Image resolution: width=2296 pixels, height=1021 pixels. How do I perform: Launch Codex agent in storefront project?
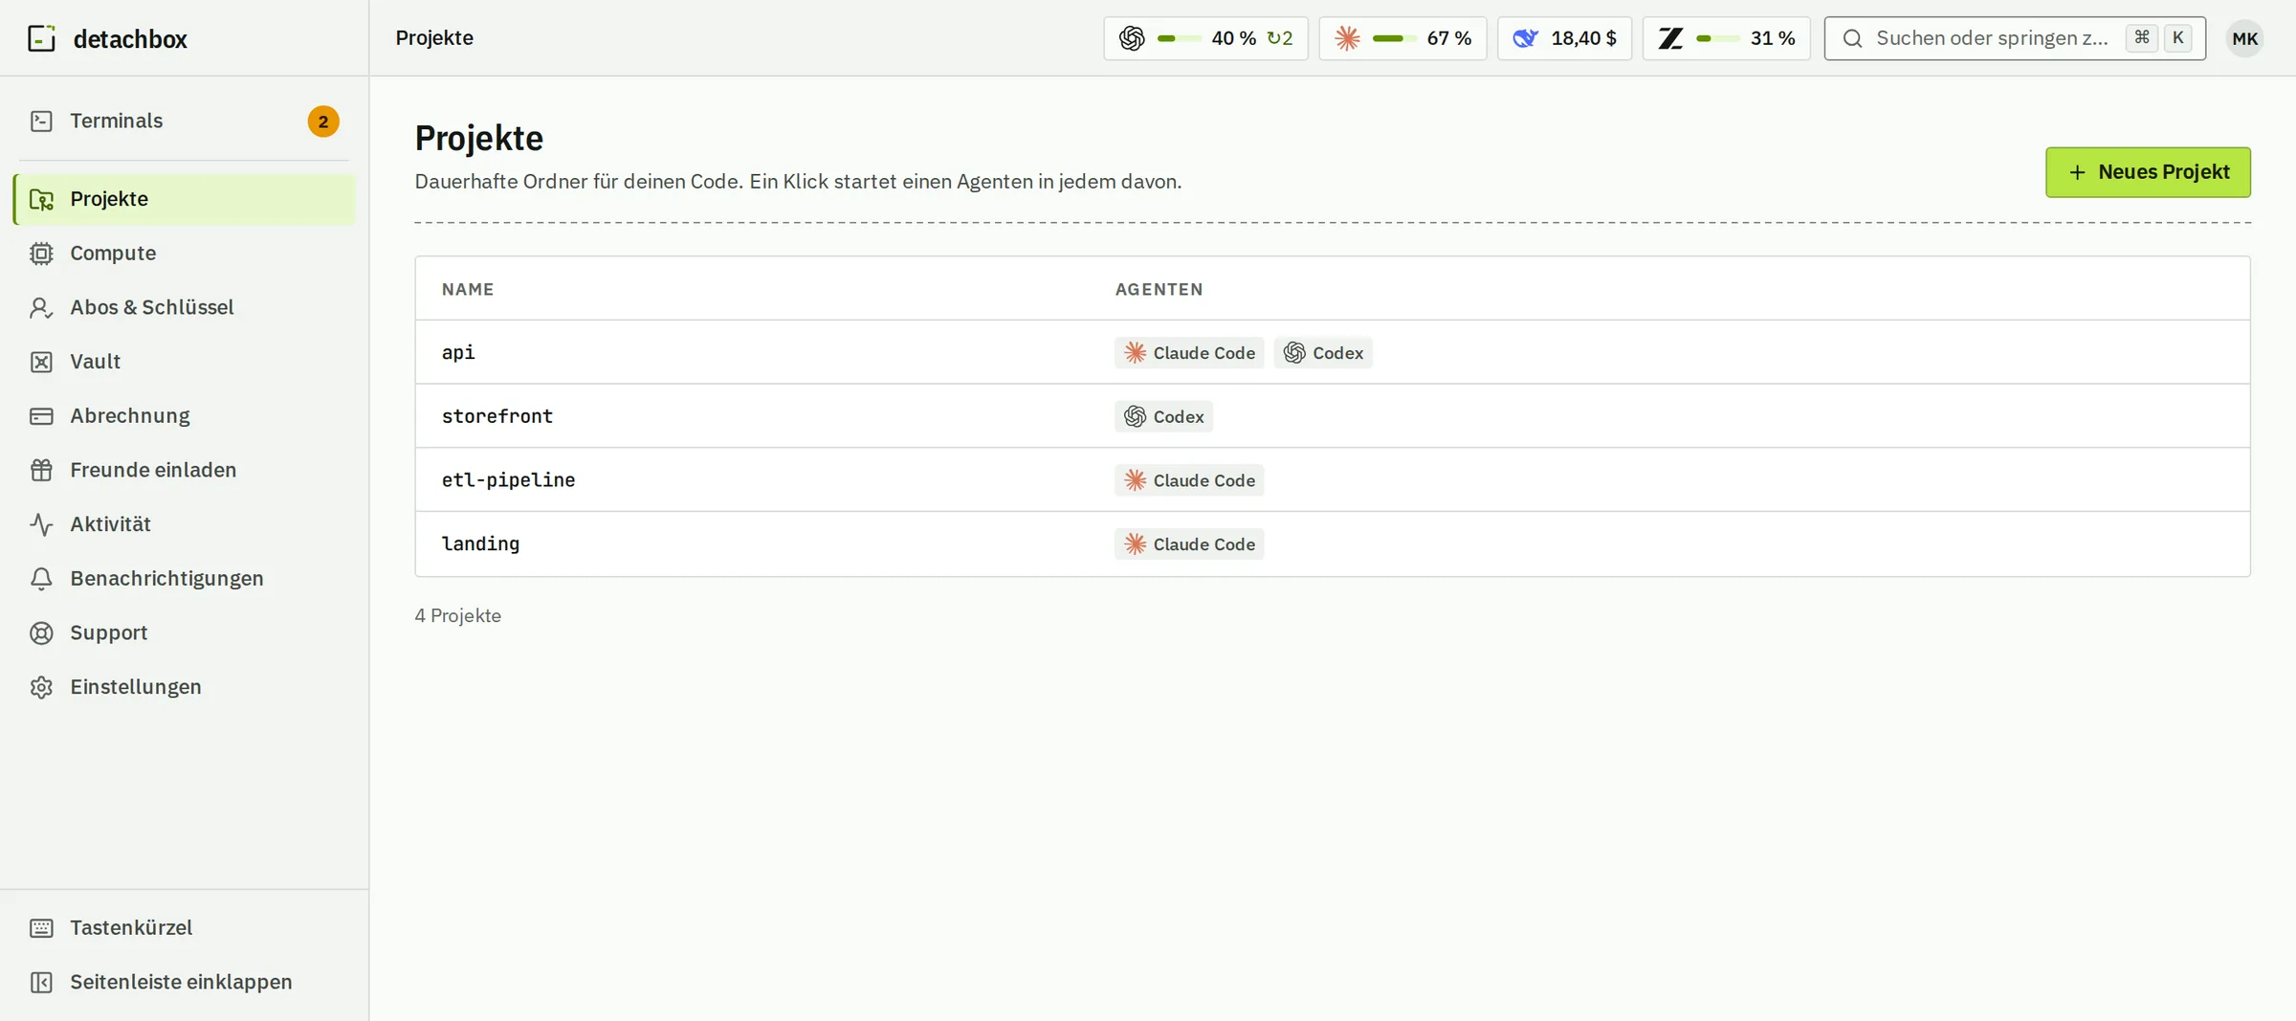tap(1163, 416)
